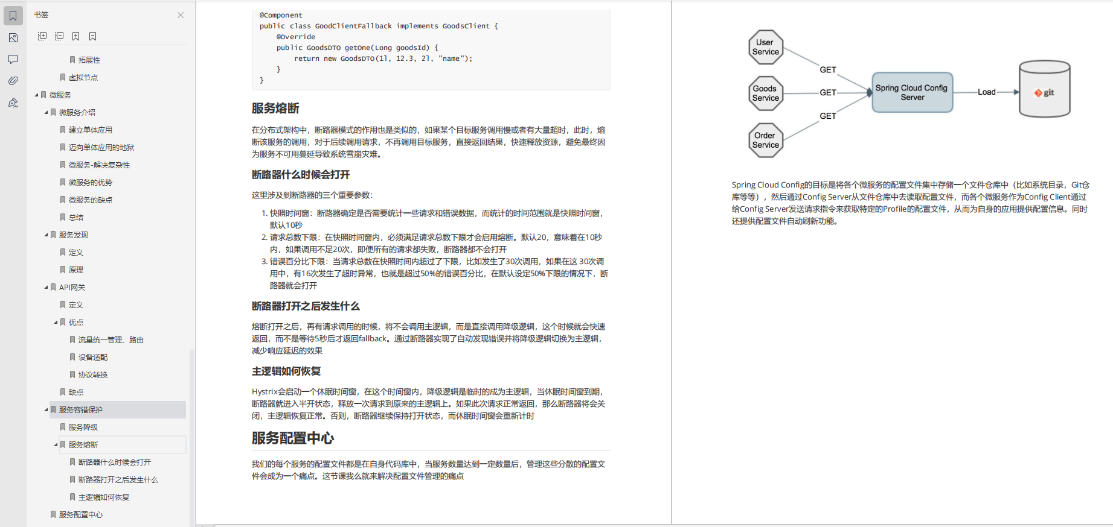1113x527 pixels.
Task: Click the delete bookmark icon
Action: point(93,36)
